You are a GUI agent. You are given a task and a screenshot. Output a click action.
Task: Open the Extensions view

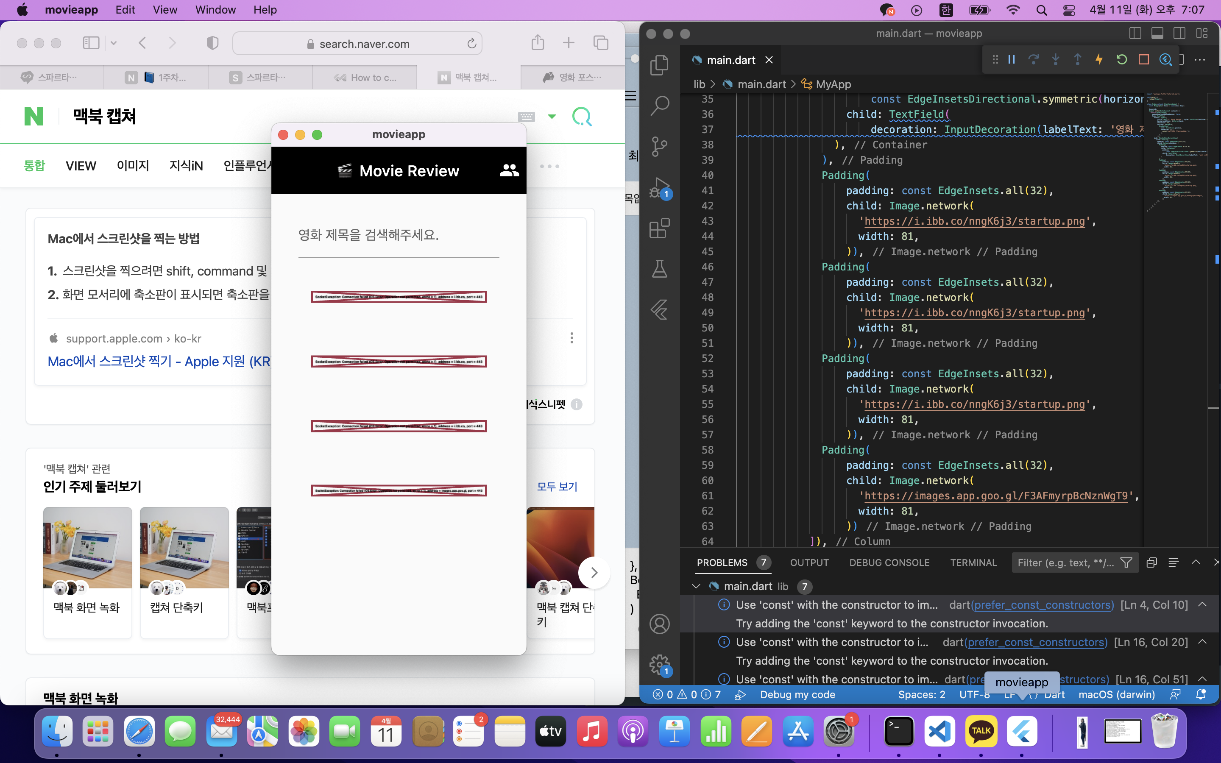click(x=659, y=228)
